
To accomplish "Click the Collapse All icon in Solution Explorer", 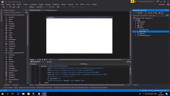I will [x=154, y=13].
